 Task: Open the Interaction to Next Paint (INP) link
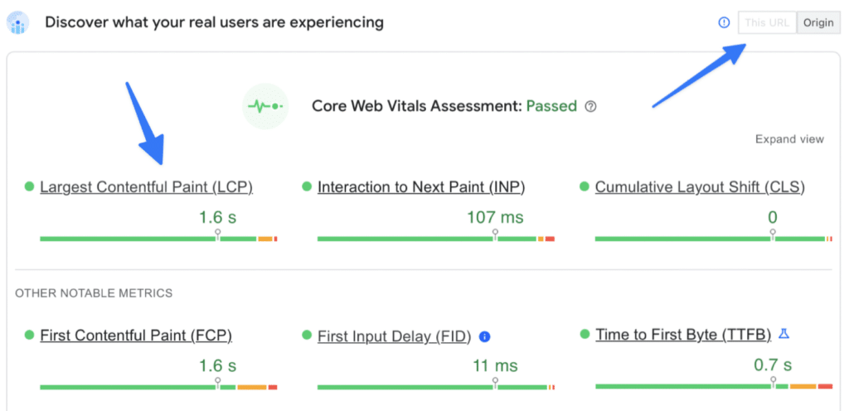(421, 187)
